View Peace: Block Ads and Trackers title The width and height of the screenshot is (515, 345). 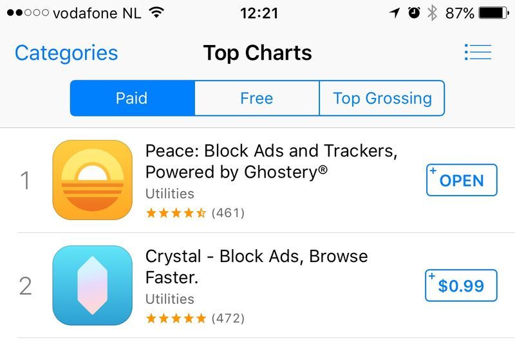point(271,162)
